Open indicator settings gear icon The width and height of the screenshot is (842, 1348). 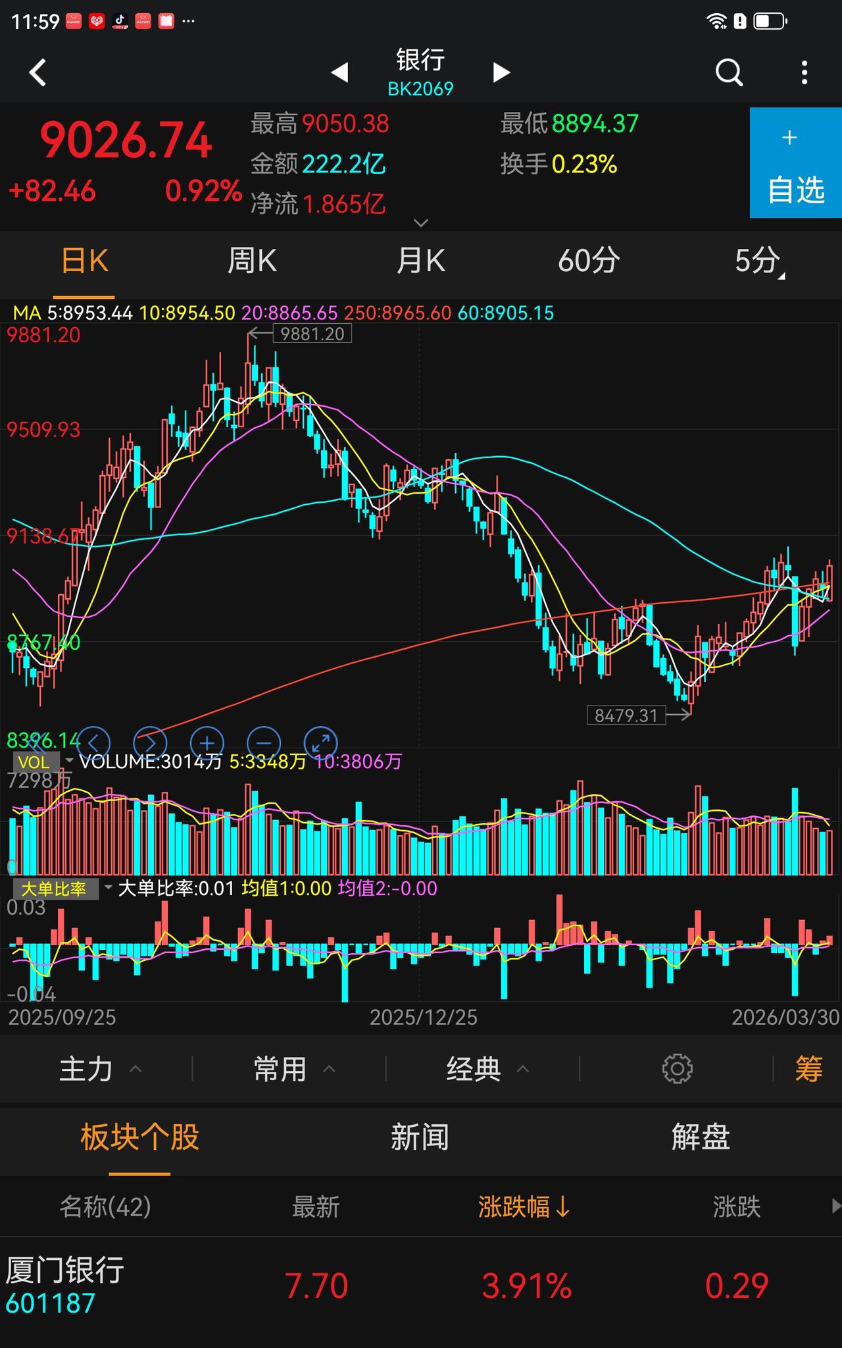[677, 1069]
